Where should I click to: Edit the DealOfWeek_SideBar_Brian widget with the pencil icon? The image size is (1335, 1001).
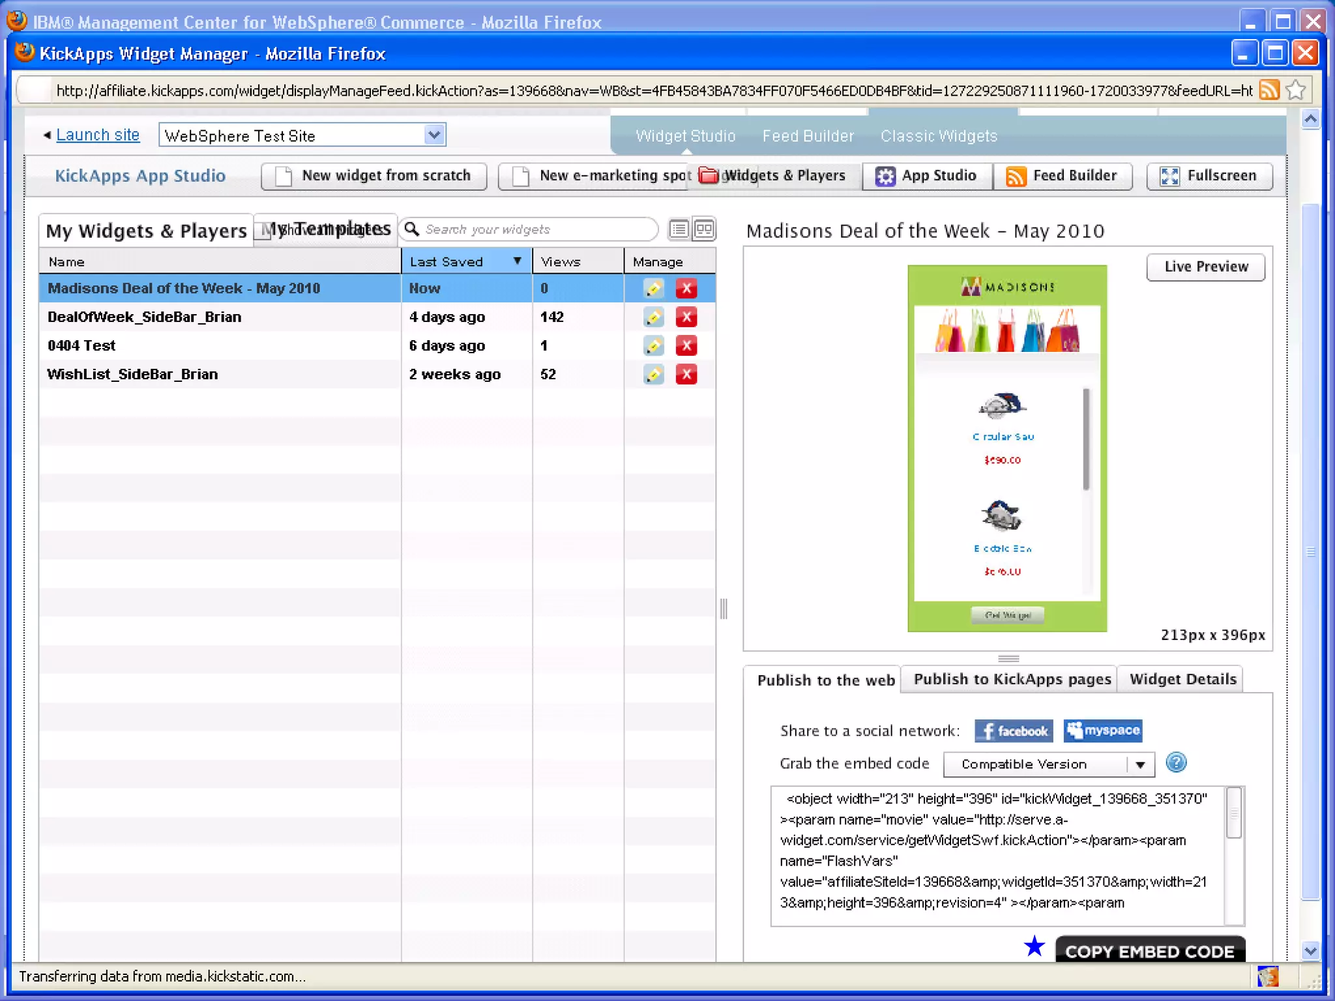(653, 317)
